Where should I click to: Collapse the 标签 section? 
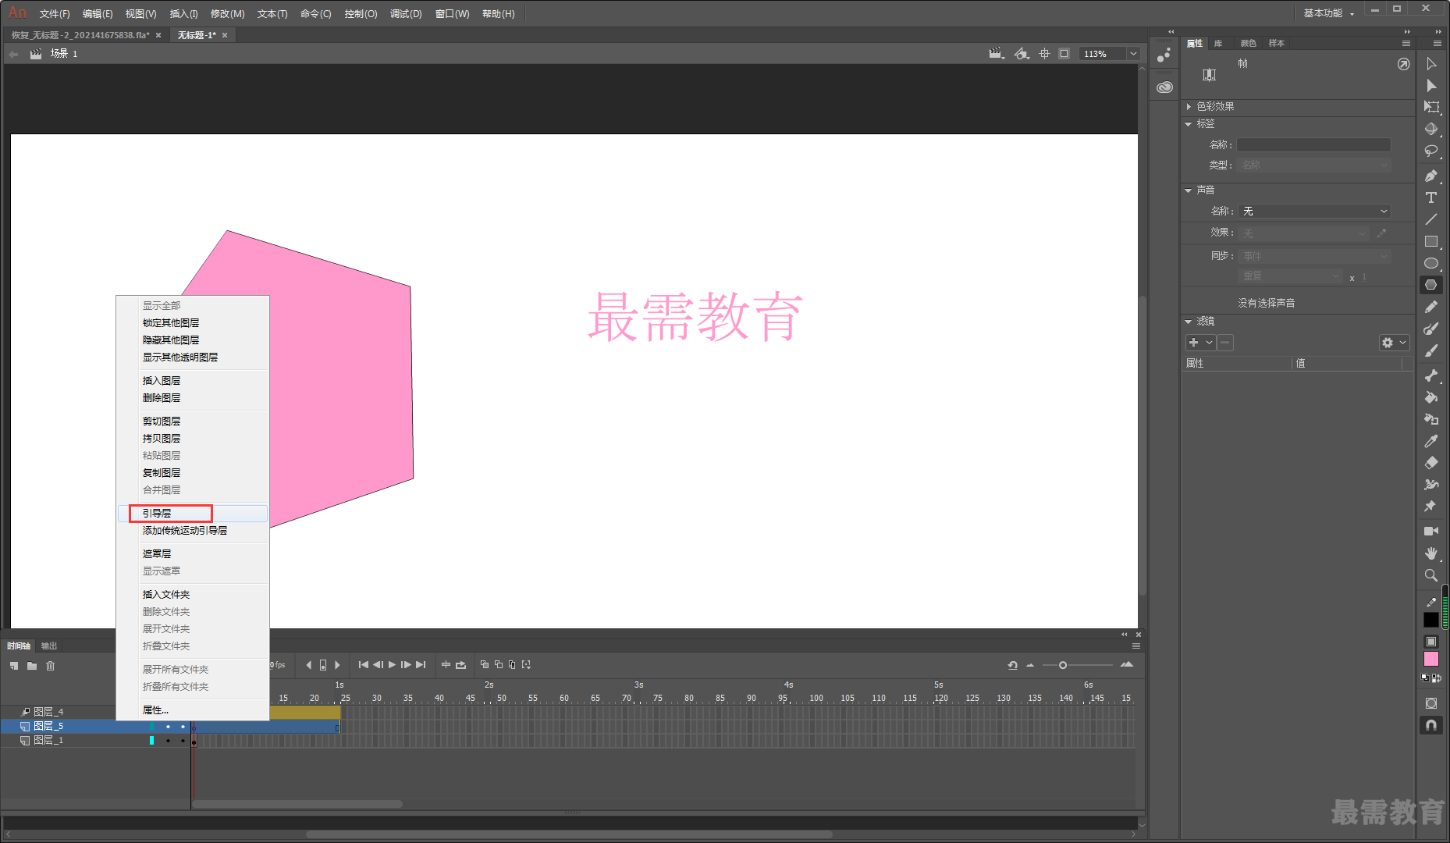click(x=1189, y=124)
